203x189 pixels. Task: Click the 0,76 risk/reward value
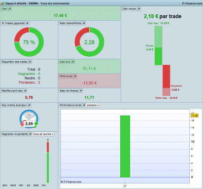coord(29,97)
